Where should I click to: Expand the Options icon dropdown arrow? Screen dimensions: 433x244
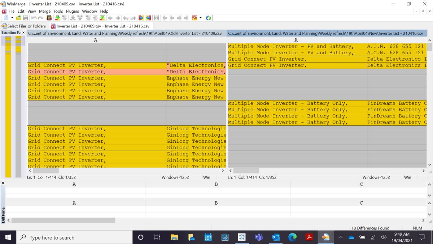(x=201, y=18)
